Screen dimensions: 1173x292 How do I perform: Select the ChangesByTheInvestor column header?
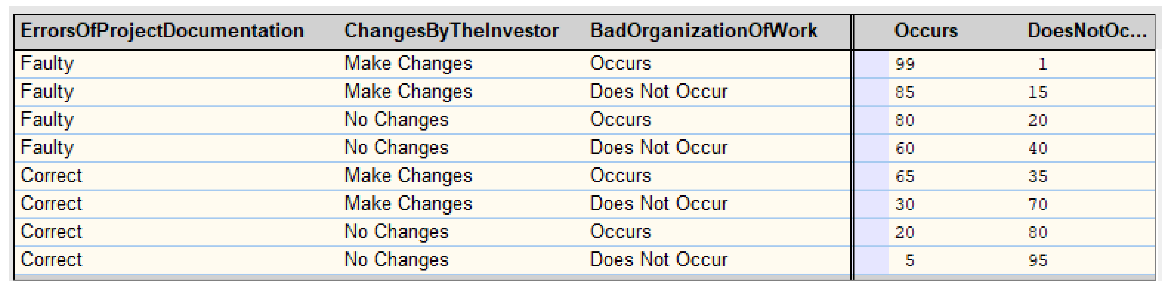click(x=451, y=31)
